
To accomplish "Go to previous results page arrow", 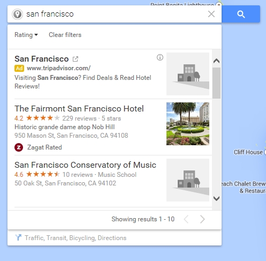I will point(186,219).
